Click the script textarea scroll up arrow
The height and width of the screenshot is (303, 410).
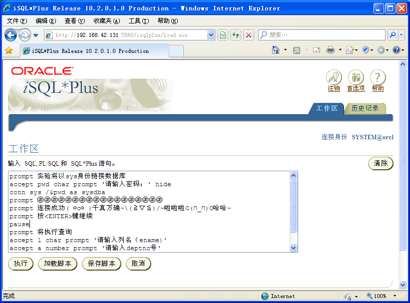point(293,175)
